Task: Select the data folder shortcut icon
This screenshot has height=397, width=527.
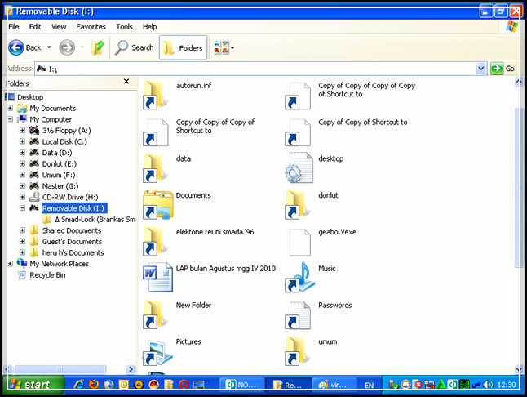Action: 155,168
